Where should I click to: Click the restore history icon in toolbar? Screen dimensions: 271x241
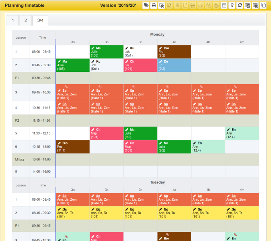[x=247, y=6]
